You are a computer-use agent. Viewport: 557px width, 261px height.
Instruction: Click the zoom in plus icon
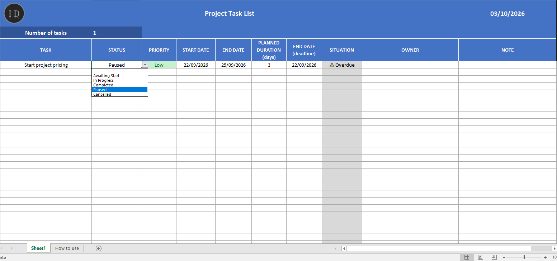coord(545,257)
